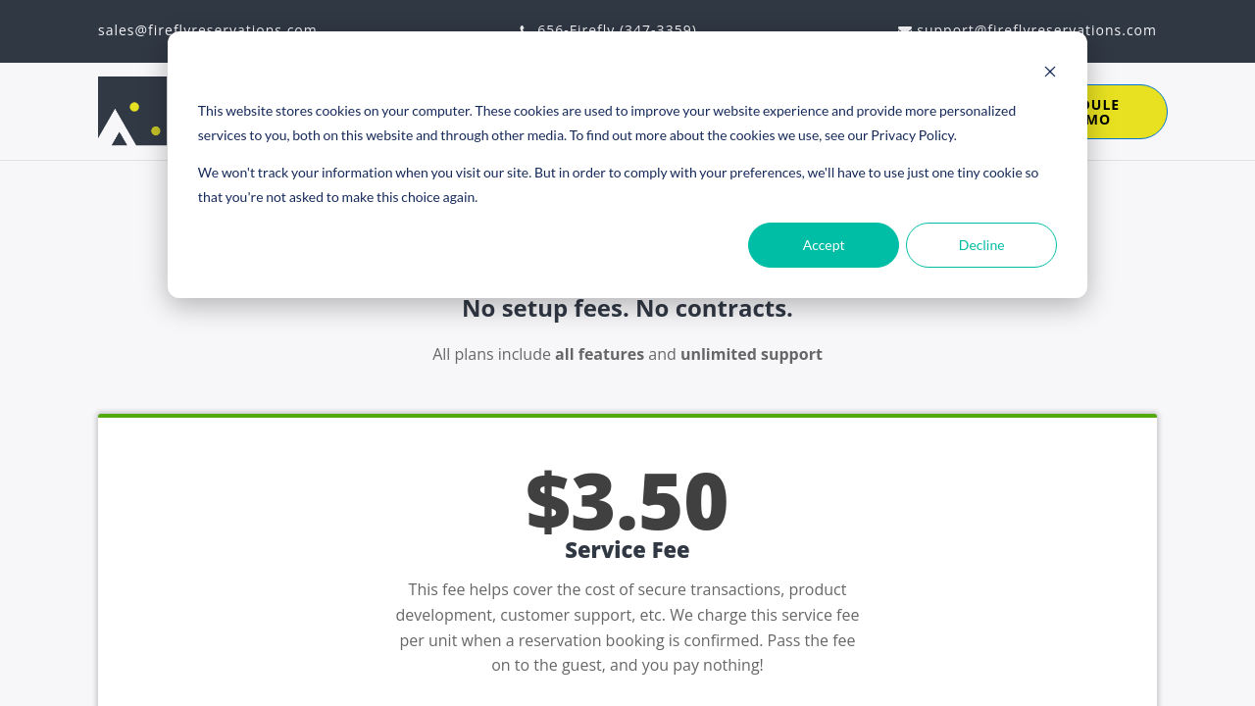Click the "We won't track your information" paragraph

[x=618, y=184]
